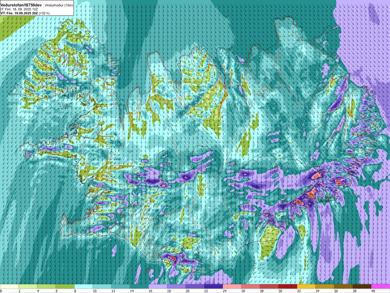Click the 'IT: Fim. 18. 09. 2025 12Z' line

[x=19, y=9]
